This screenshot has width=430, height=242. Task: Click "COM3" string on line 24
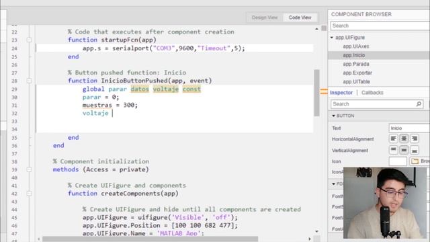pos(164,48)
